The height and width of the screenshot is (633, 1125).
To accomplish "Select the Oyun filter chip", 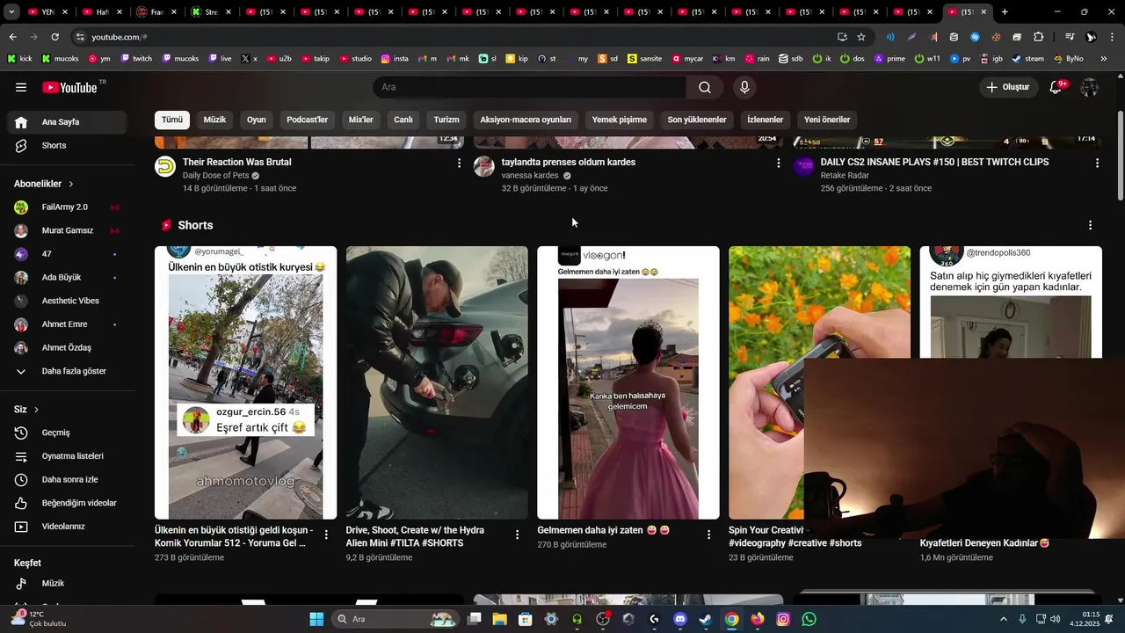I will (257, 120).
